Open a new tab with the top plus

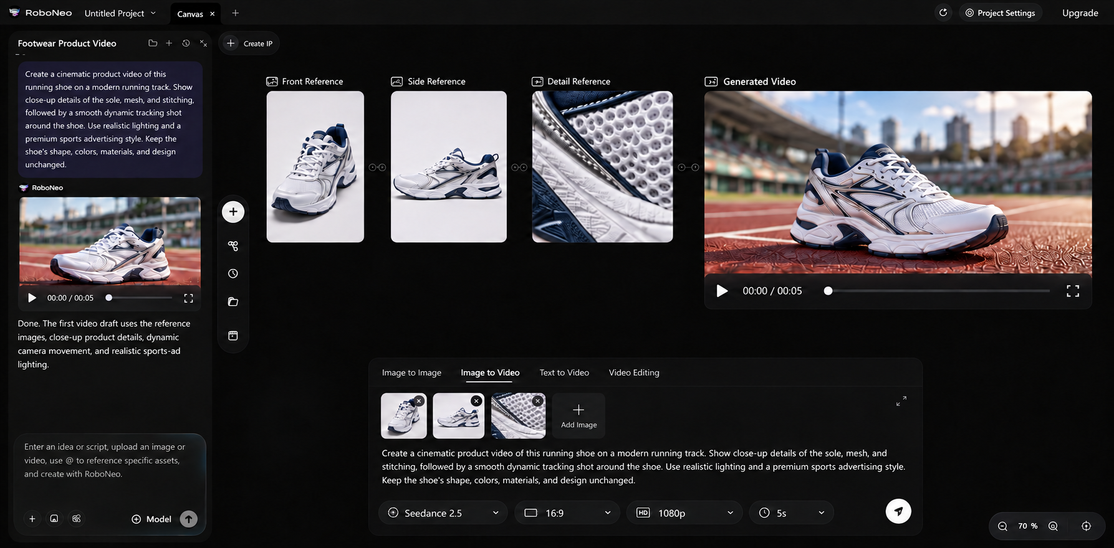click(x=235, y=13)
